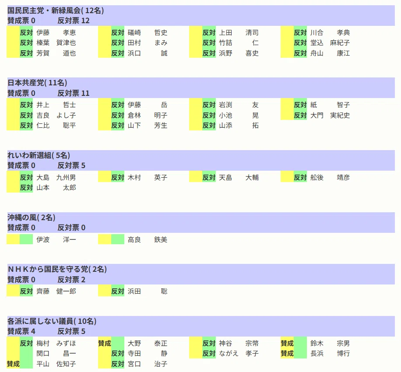The image size is (401, 372).
Task: Click the 賛成 mark beside 平山 佐知子
Action: point(13,364)
